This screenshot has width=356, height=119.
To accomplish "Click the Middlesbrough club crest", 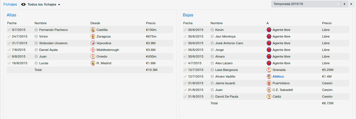I will tap(93, 50).
